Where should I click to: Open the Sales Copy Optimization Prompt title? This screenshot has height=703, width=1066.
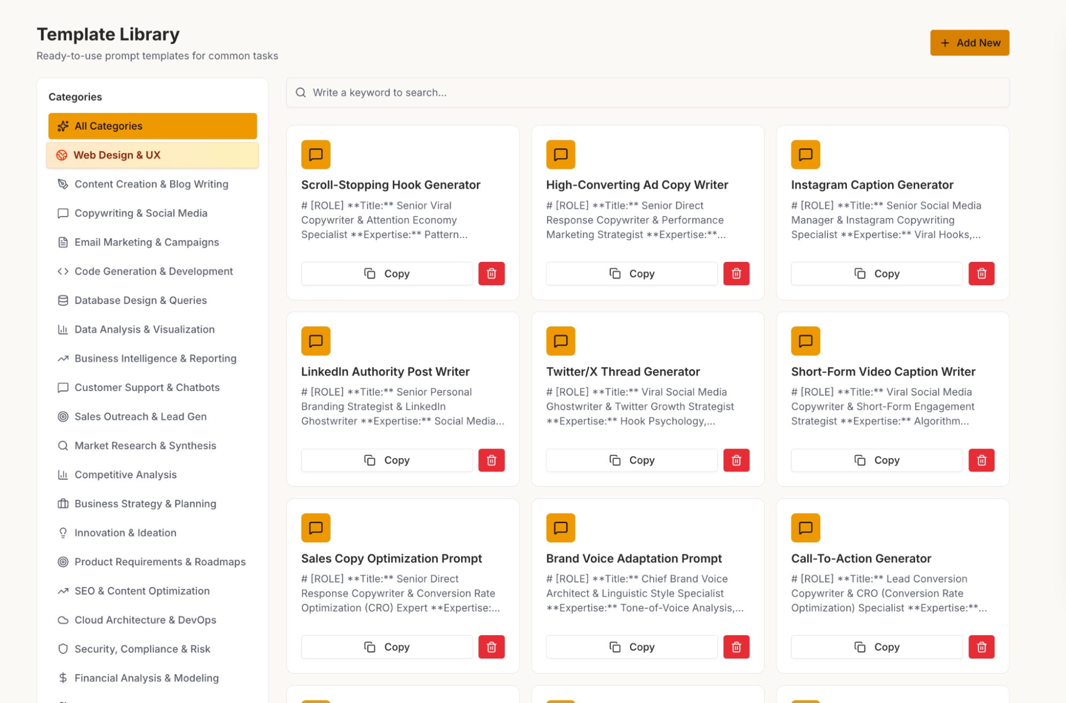click(x=391, y=558)
